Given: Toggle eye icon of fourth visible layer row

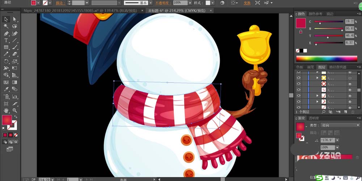Looking at the screenshot, I should coord(299,89).
